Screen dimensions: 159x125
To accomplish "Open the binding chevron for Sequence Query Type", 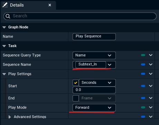I will pyautogui.click(x=151, y=55).
